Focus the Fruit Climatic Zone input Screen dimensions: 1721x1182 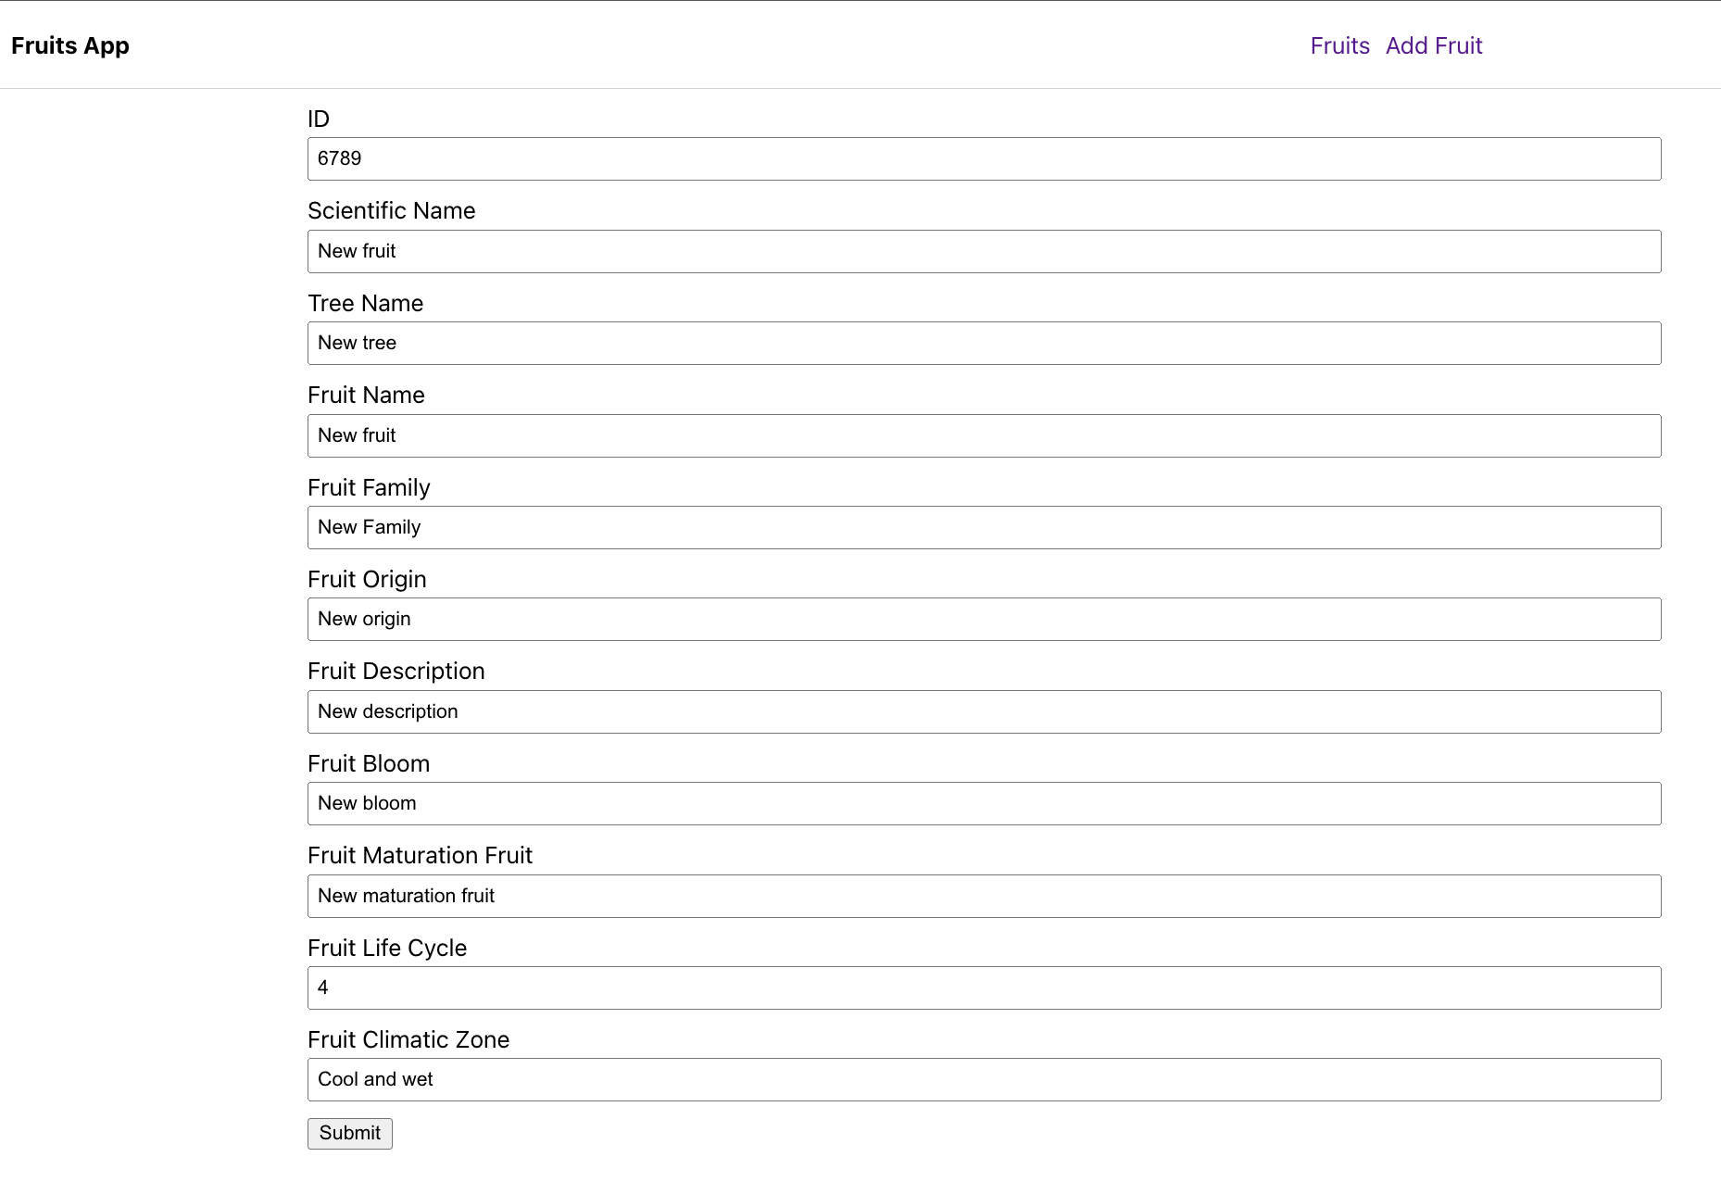click(x=984, y=1079)
